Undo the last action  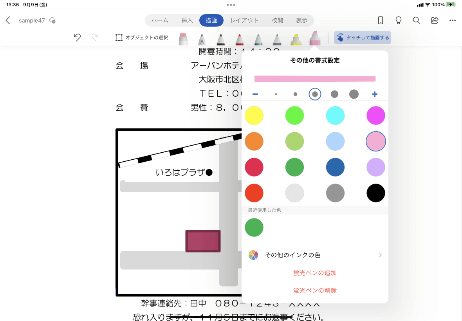77,38
